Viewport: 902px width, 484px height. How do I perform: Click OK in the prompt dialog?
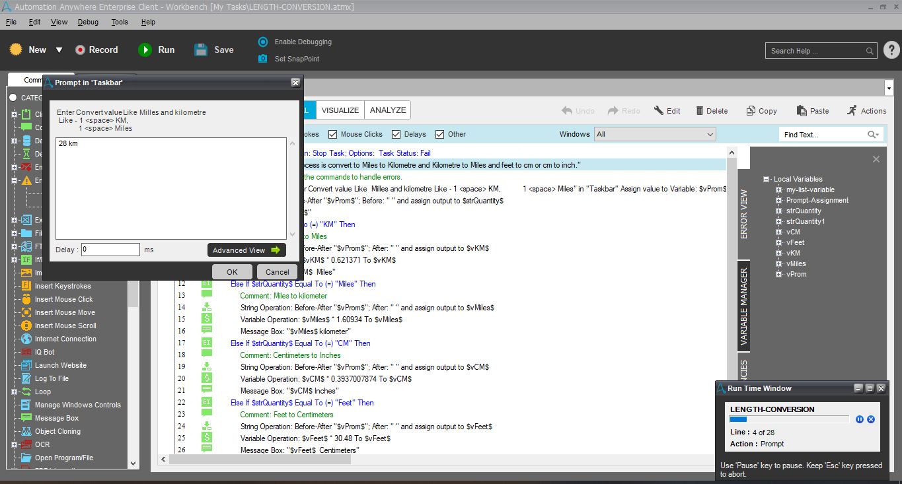pyautogui.click(x=232, y=272)
